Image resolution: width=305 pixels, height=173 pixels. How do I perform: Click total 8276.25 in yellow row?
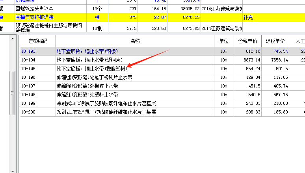click(x=191, y=17)
